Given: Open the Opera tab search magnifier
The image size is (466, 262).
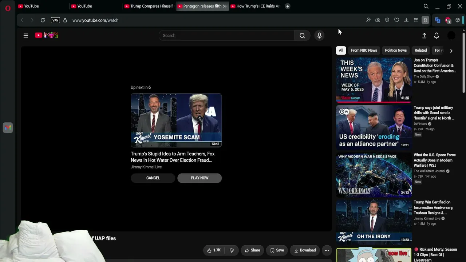Looking at the screenshot, I should (x=426, y=6).
